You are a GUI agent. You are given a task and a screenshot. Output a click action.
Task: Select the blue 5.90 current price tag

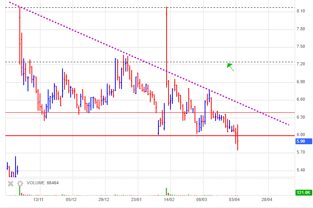point(304,141)
